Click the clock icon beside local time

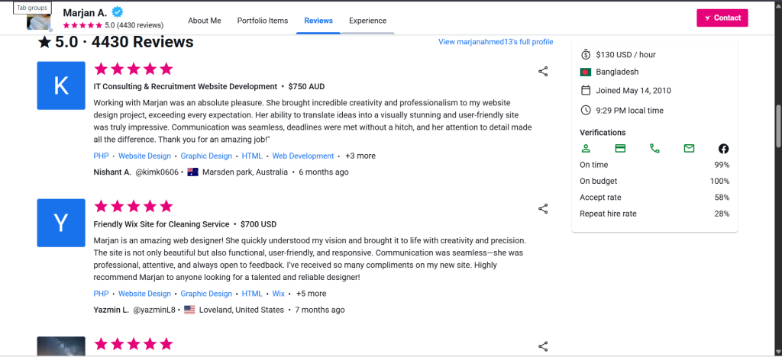pos(586,110)
